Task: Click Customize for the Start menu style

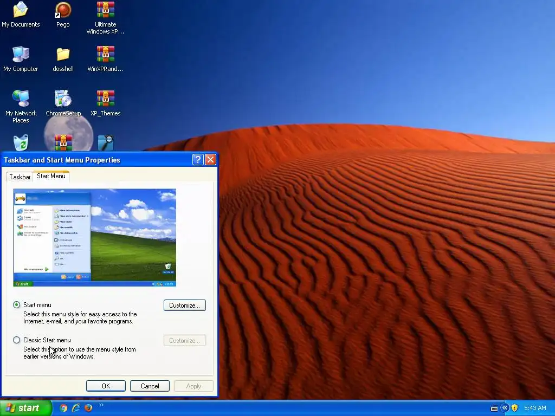Action: pyautogui.click(x=185, y=305)
